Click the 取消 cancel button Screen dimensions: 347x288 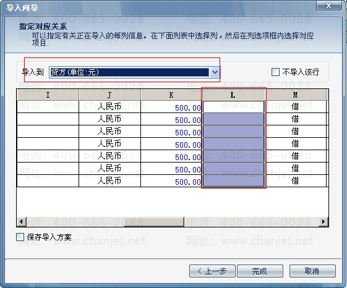pos(312,271)
